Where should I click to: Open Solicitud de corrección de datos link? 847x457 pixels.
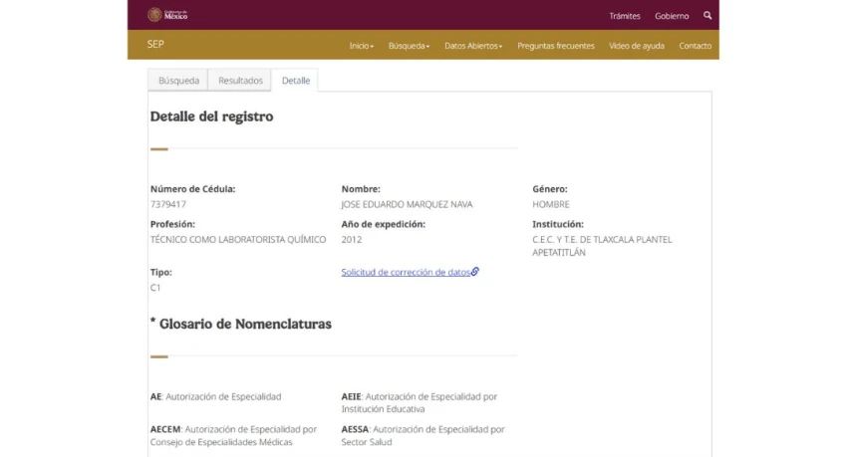point(406,273)
